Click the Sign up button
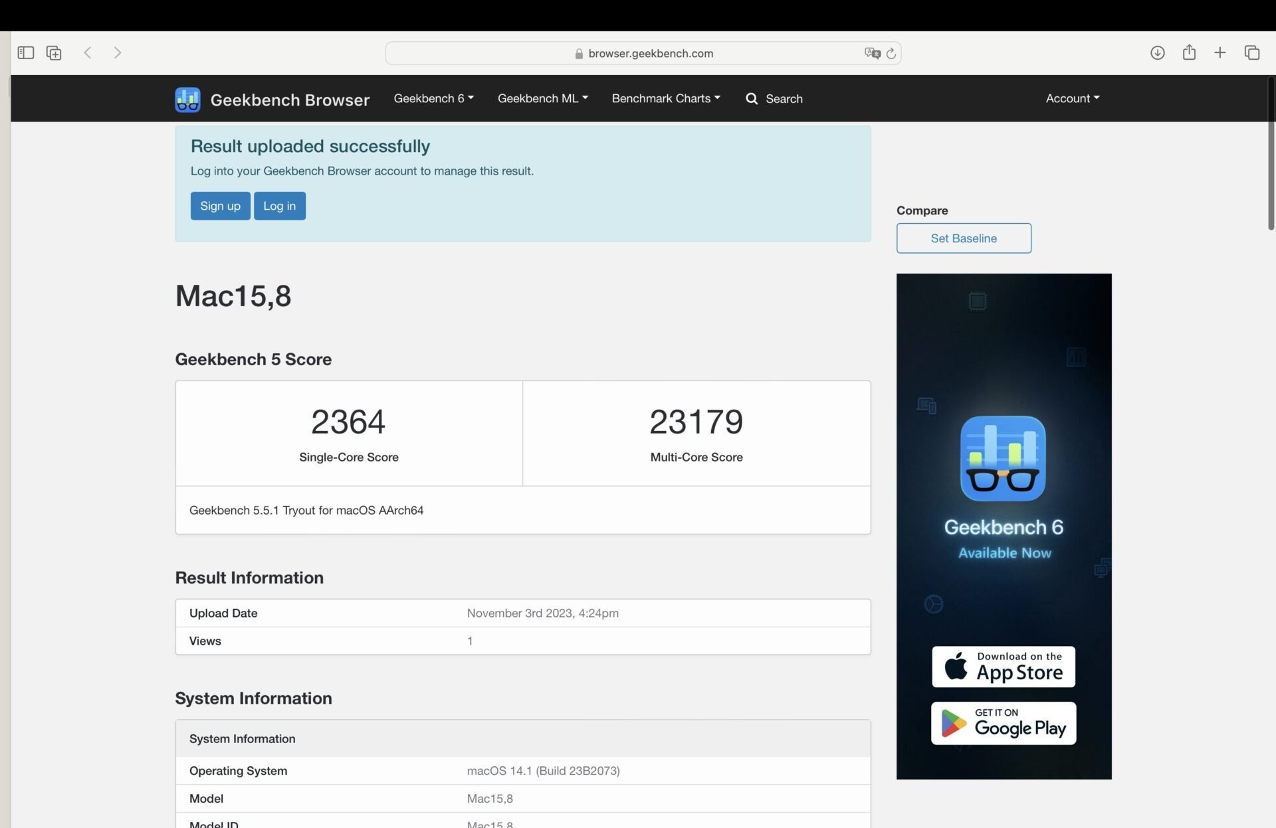 221,205
